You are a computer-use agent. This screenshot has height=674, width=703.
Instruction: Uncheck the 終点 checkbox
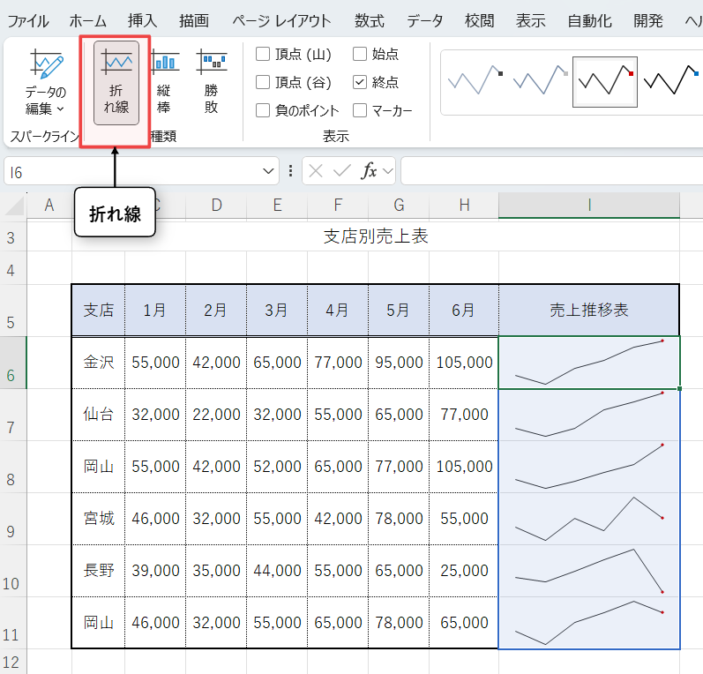(360, 82)
